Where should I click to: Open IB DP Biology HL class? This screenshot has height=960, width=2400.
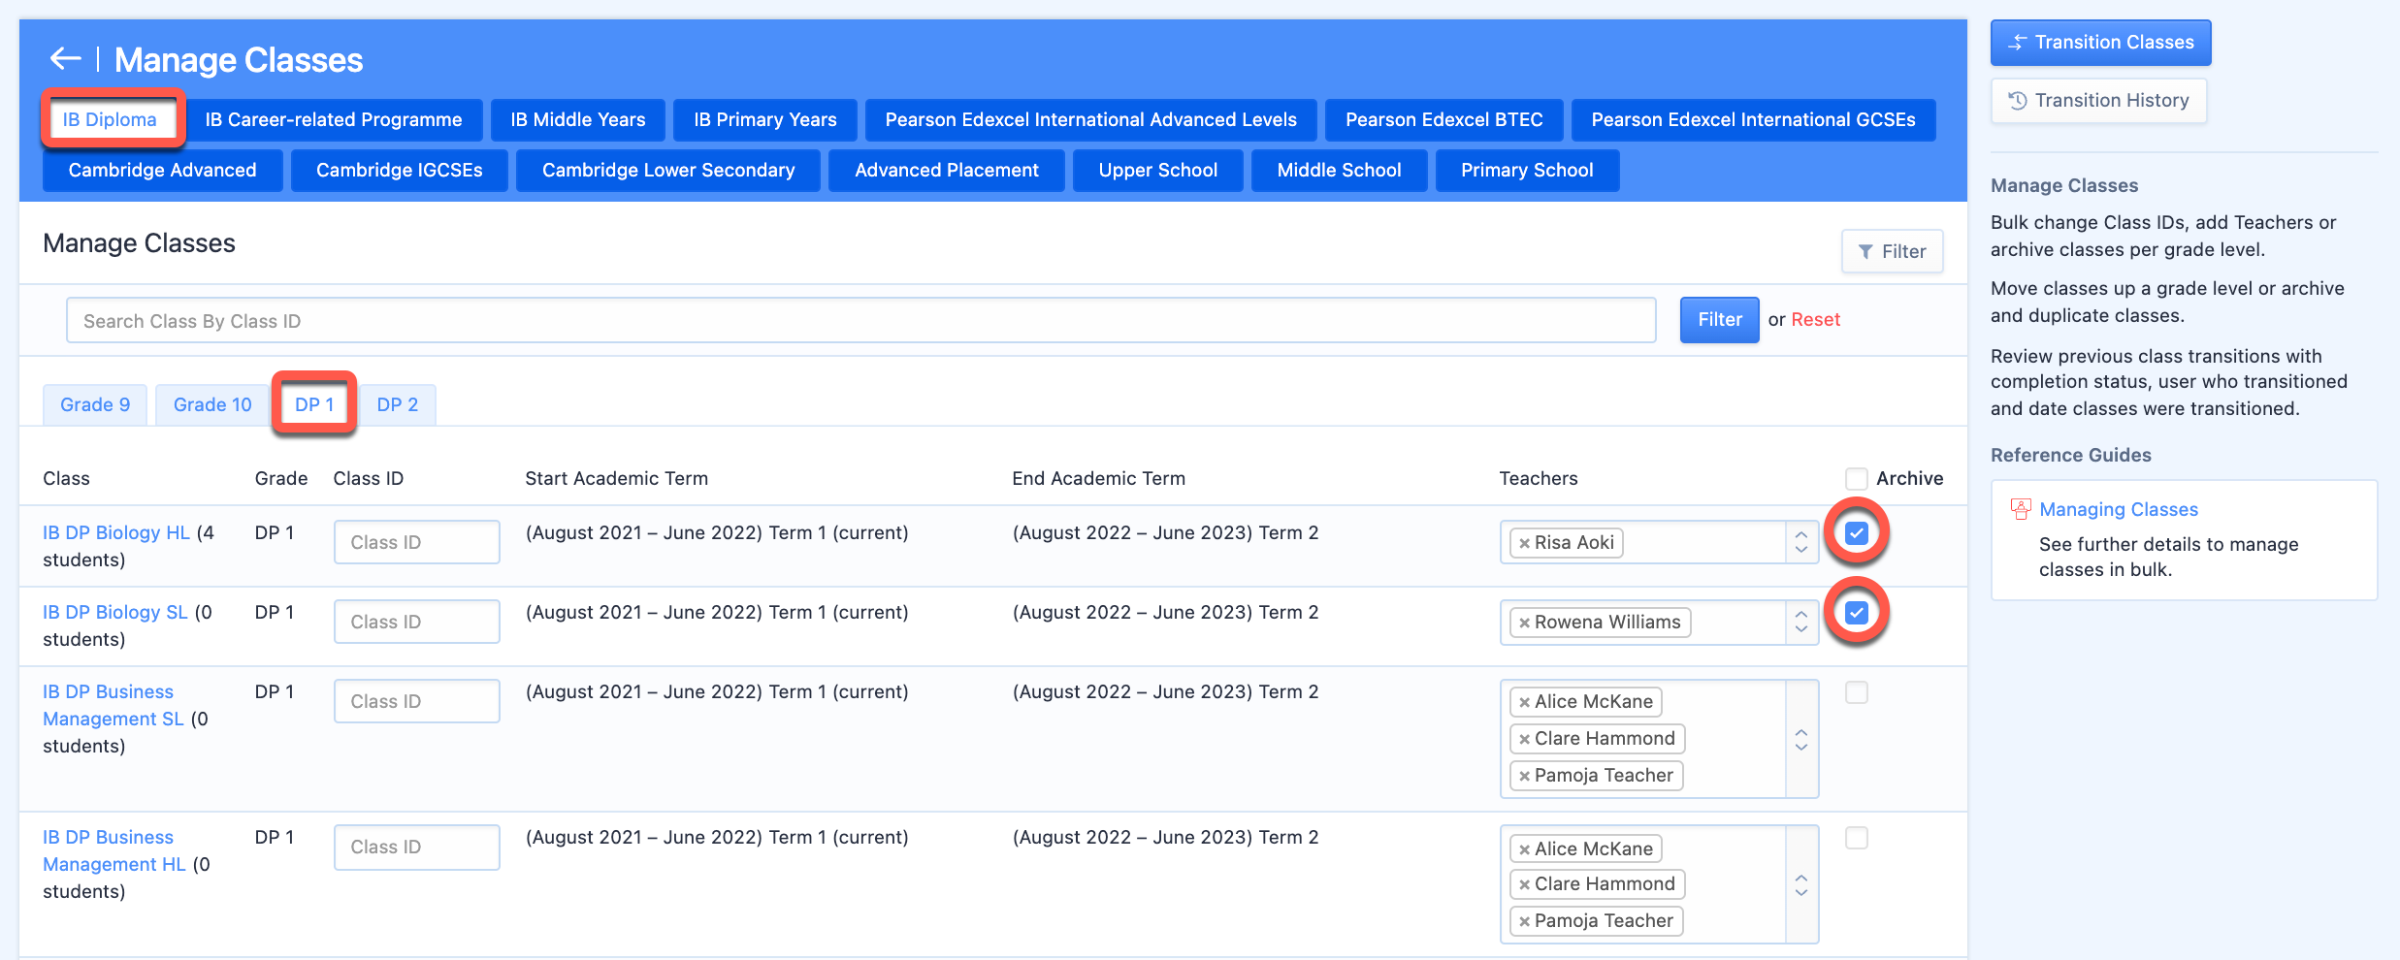pos(116,532)
